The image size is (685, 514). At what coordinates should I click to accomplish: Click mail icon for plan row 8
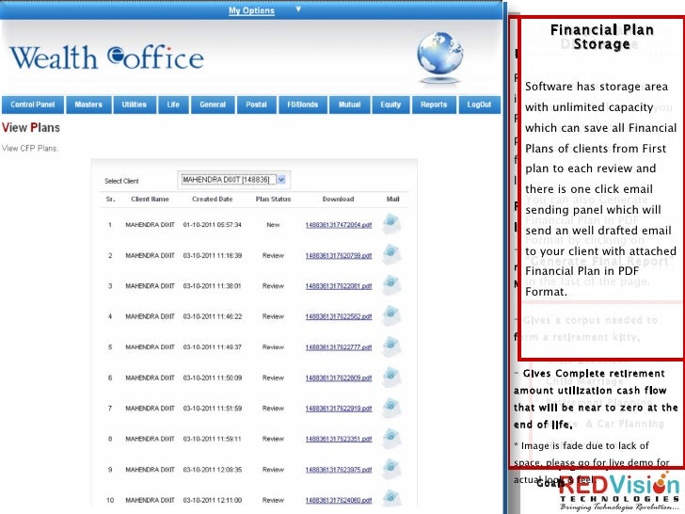[391, 438]
